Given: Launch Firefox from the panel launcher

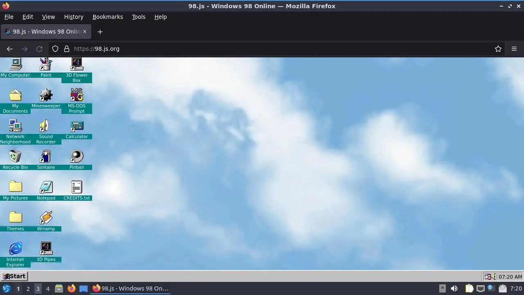Looking at the screenshot, I should pos(71,288).
